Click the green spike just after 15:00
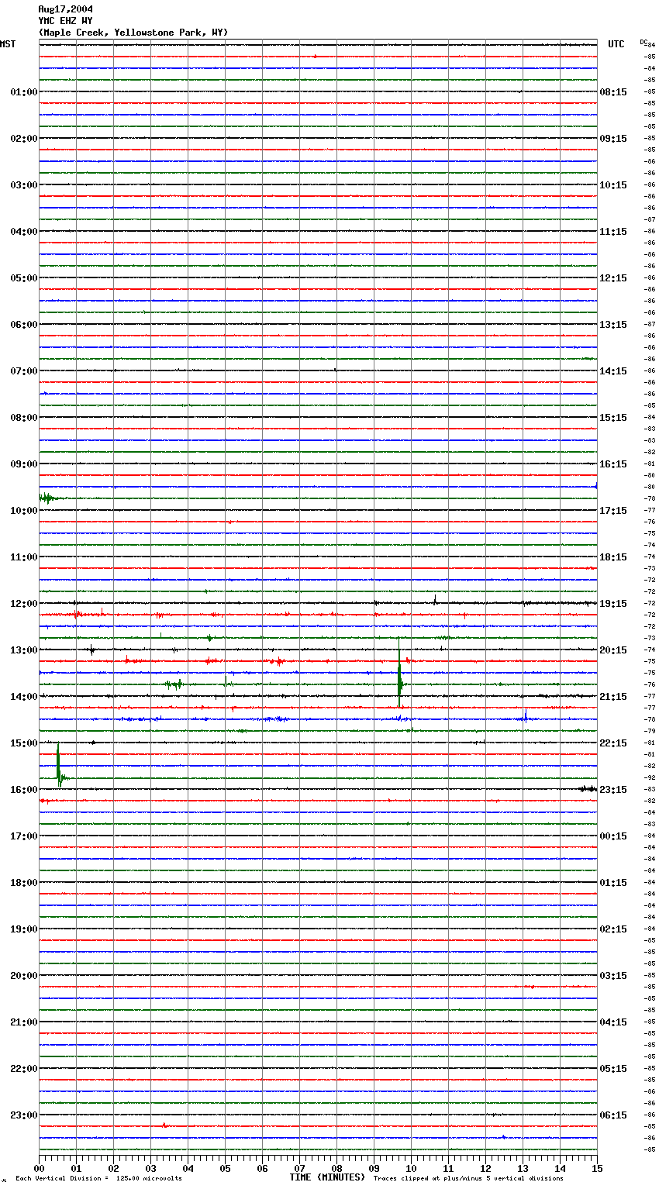The height and width of the screenshot is (1189, 659). point(59,764)
